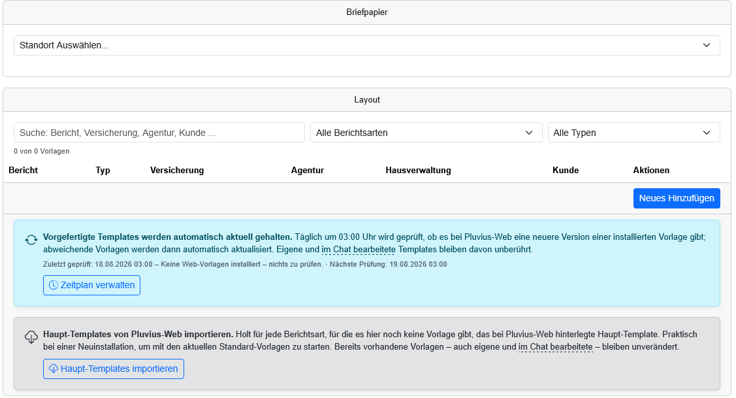Viewport: 736px width, 398px height.
Task: Click the Versicherung column header
Action: 177,170
